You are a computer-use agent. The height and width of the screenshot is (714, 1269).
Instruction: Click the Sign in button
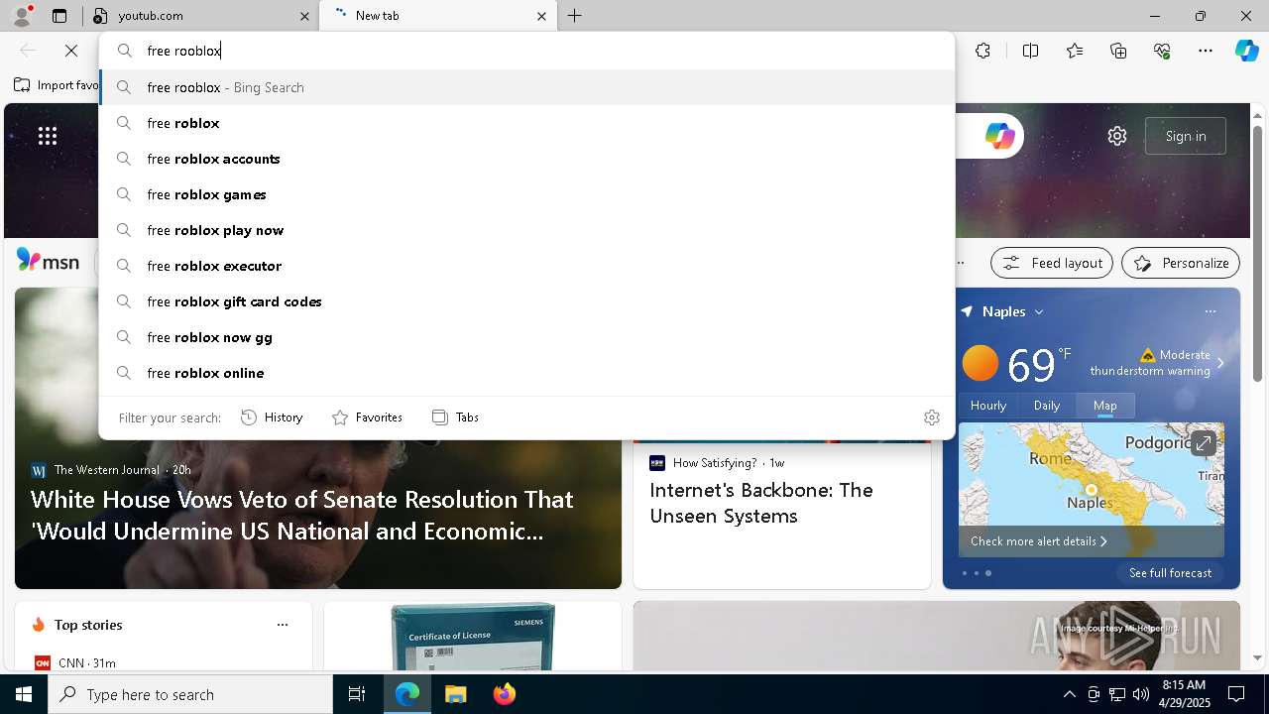coord(1186,136)
